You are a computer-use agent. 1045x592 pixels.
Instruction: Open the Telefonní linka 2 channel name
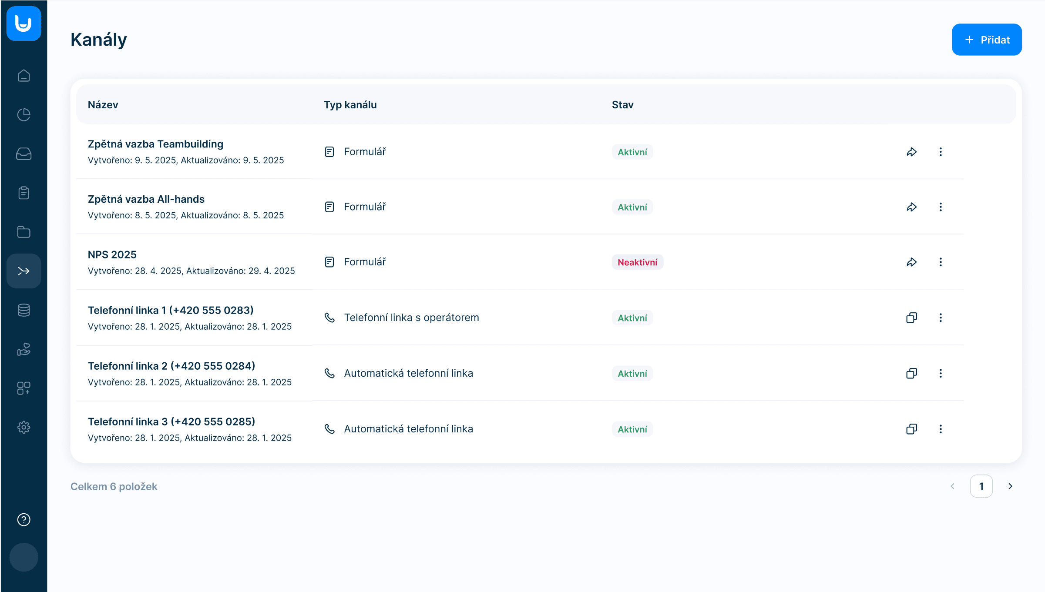tap(171, 366)
